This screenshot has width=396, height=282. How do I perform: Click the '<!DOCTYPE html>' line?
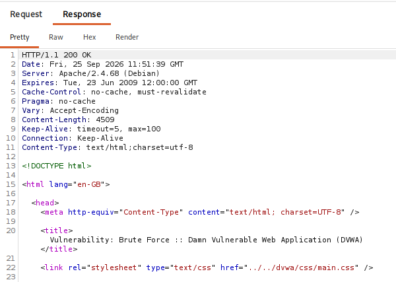(x=57, y=166)
